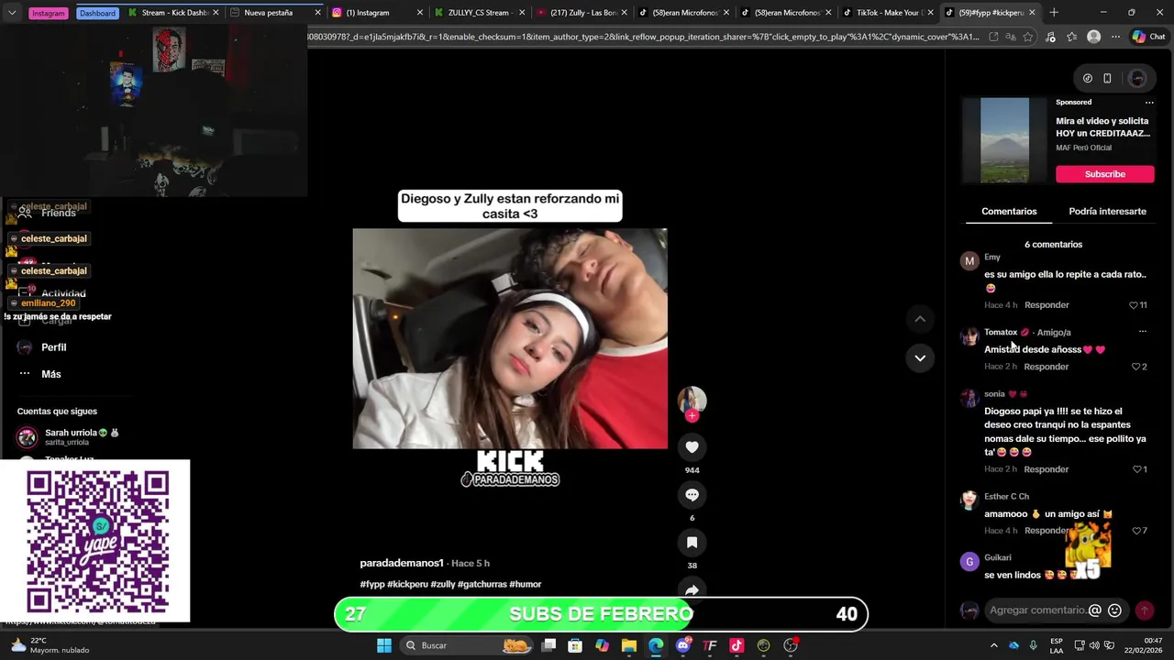Open sponsored ad three-dot options

[x=1149, y=103]
